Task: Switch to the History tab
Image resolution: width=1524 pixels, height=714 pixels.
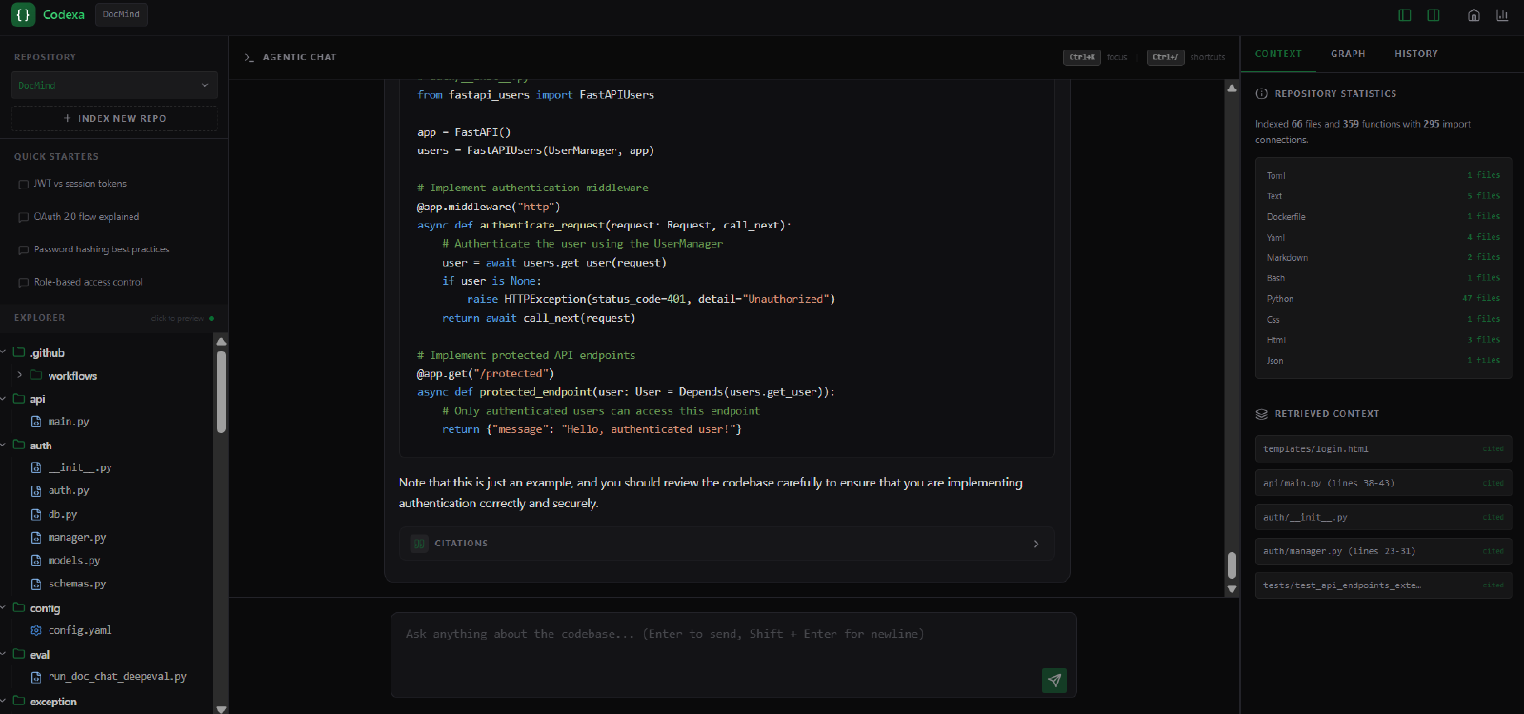Action: [1416, 54]
